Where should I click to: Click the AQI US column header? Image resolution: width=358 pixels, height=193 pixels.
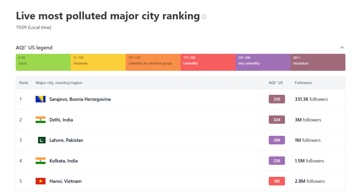[x=276, y=83]
